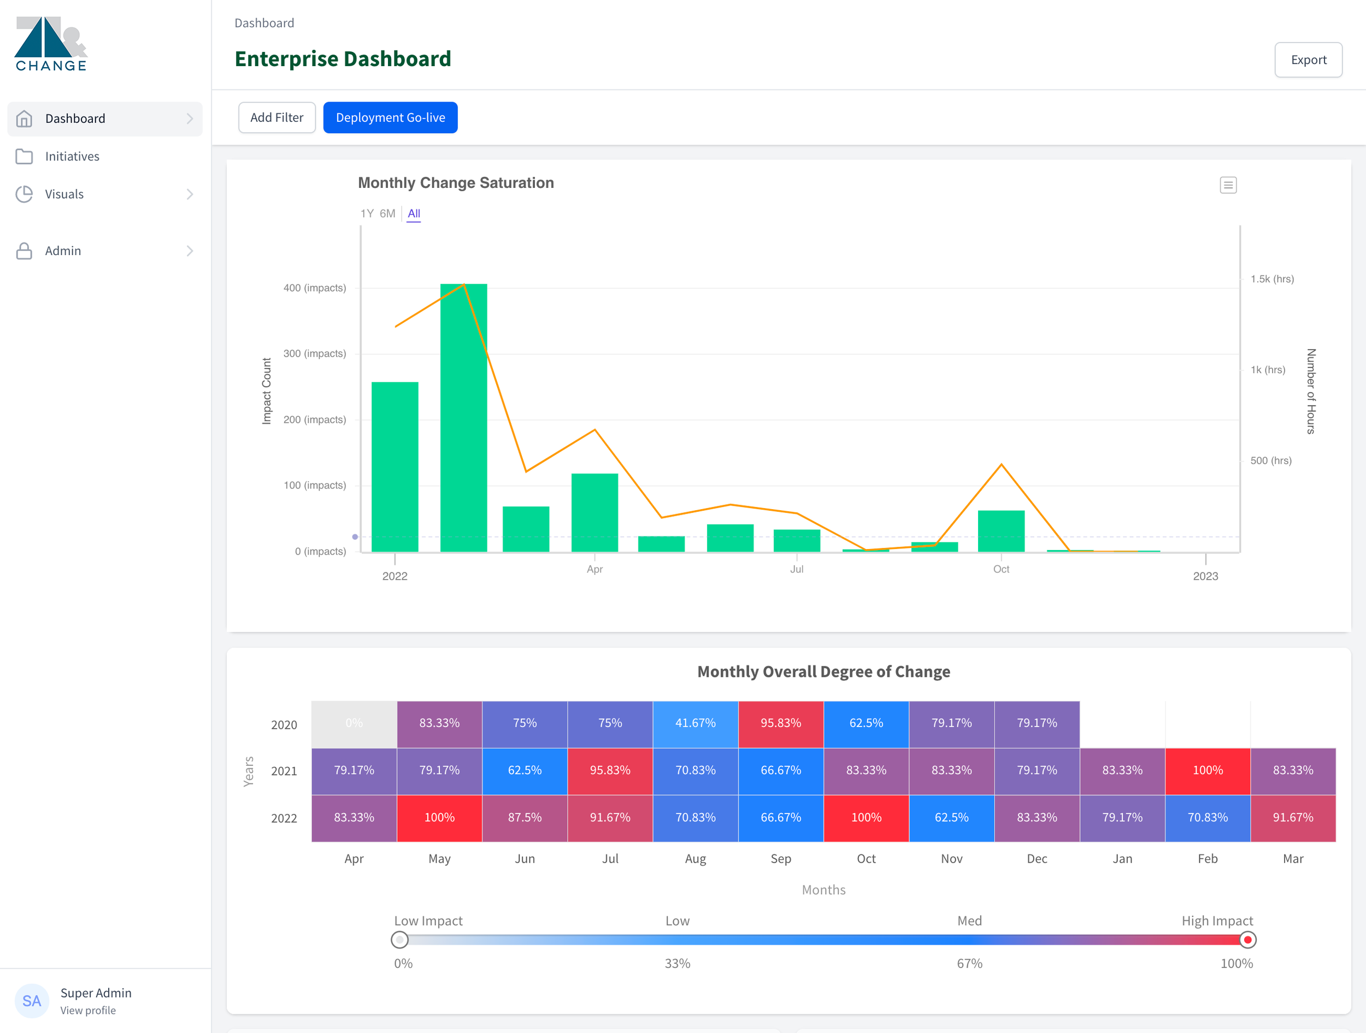Click the Dashboard breadcrumb
Image resolution: width=1366 pixels, height=1033 pixels.
coord(264,23)
